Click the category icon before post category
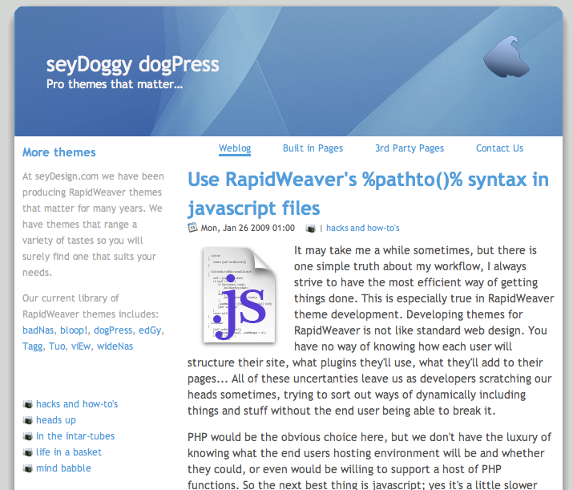The height and width of the screenshot is (490, 573). [x=310, y=228]
